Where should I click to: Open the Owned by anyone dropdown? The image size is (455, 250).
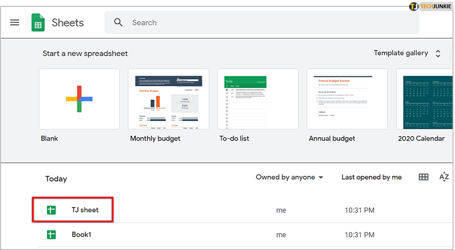click(x=290, y=177)
